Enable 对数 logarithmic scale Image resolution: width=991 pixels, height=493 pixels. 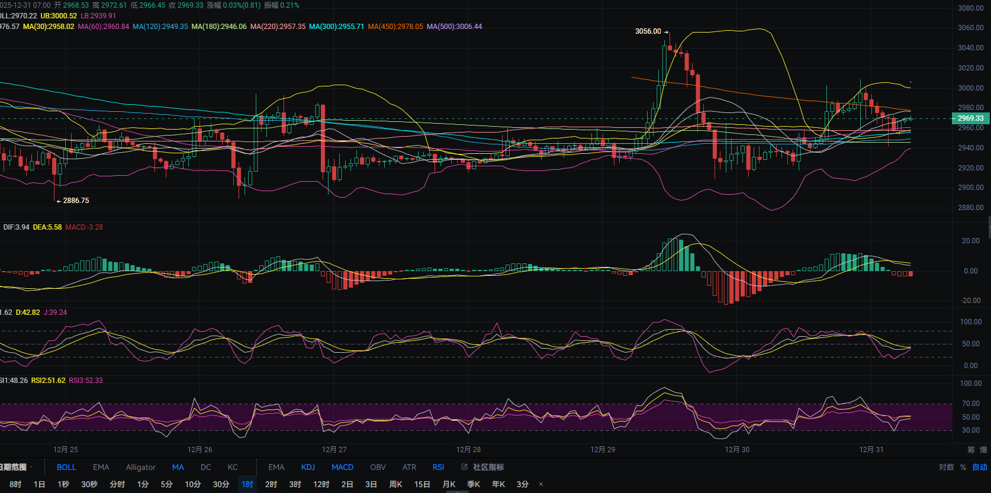tap(946, 467)
